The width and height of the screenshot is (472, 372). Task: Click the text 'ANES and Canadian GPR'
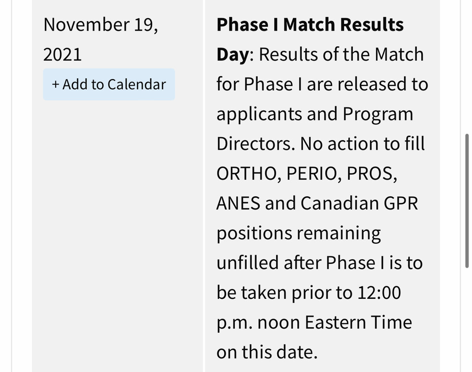tap(317, 204)
